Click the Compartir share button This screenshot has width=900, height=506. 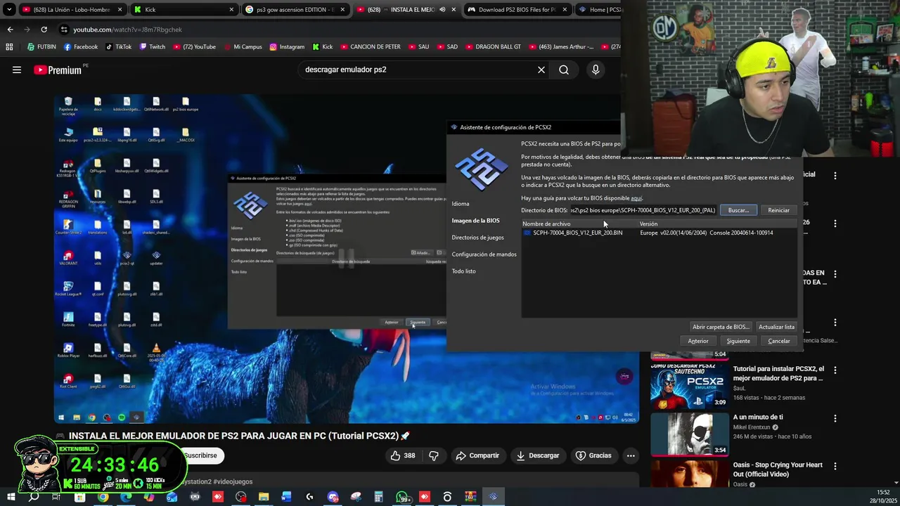click(x=477, y=455)
